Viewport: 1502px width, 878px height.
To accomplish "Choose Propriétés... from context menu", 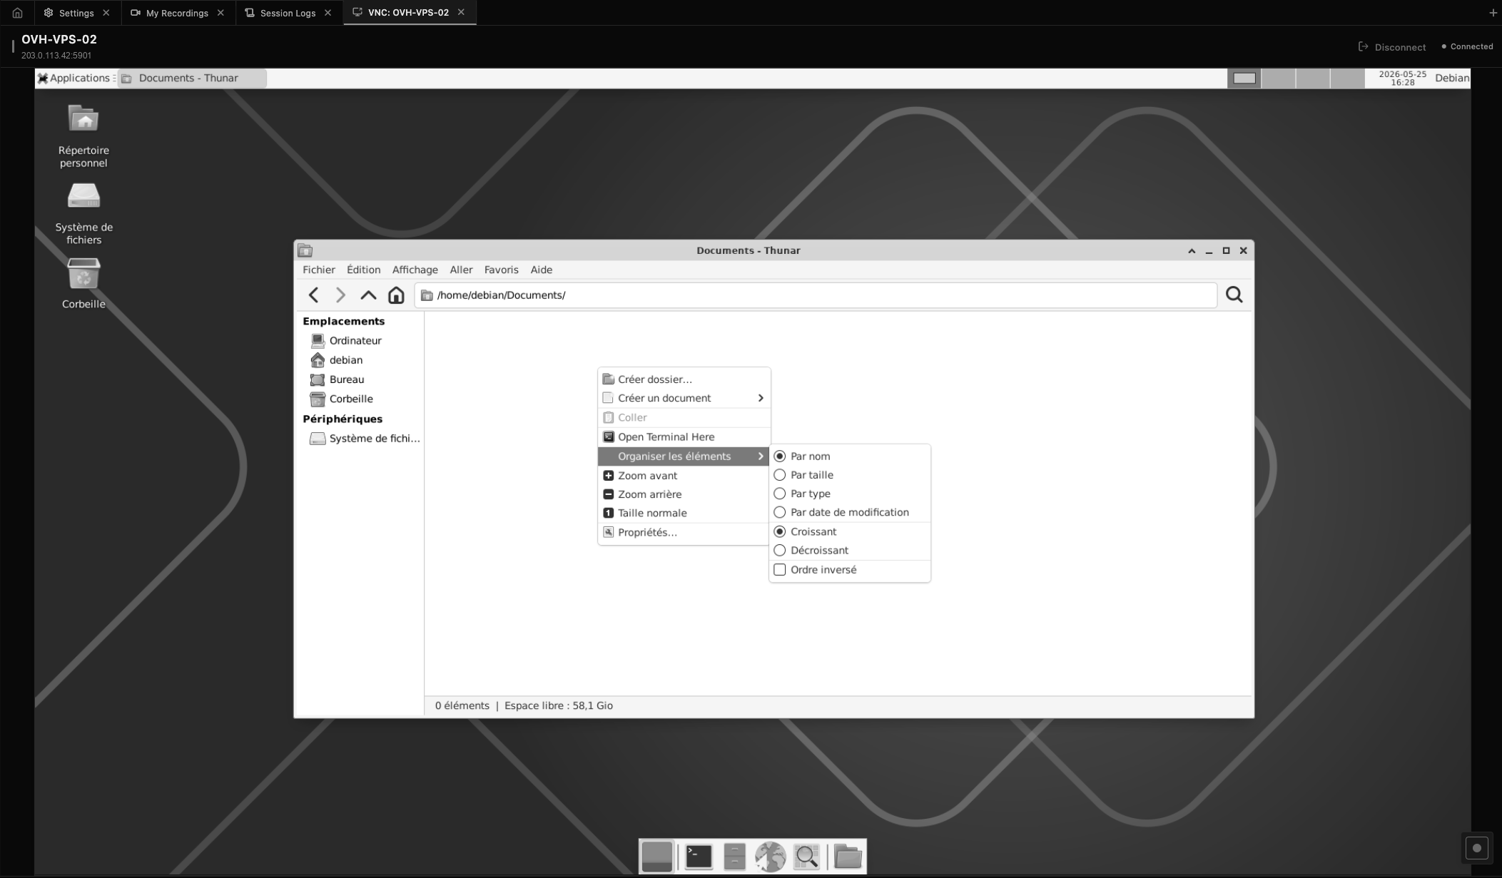I will tap(684, 533).
